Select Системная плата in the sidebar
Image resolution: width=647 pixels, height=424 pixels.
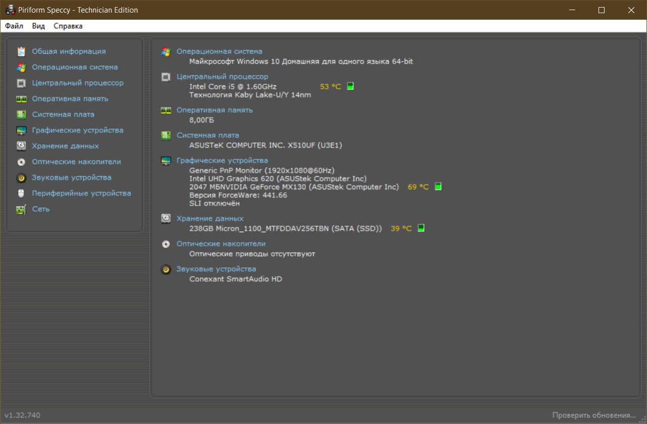click(63, 115)
